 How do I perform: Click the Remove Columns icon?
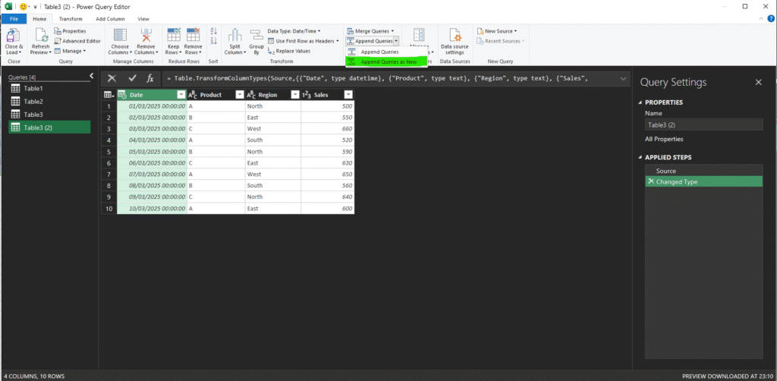[x=145, y=36]
